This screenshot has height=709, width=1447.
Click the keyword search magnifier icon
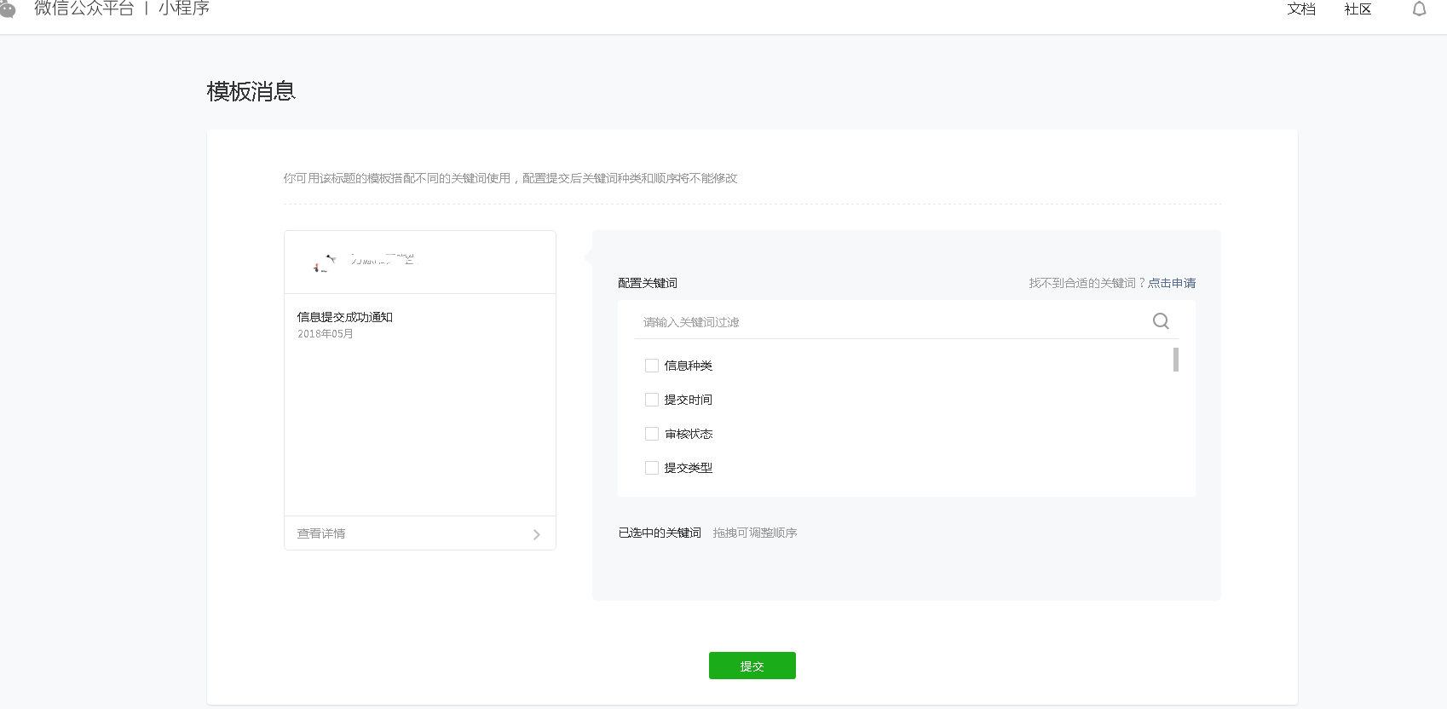tap(1160, 321)
